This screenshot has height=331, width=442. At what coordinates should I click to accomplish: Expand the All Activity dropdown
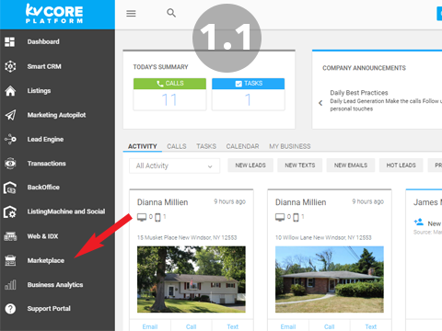tap(174, 165)
